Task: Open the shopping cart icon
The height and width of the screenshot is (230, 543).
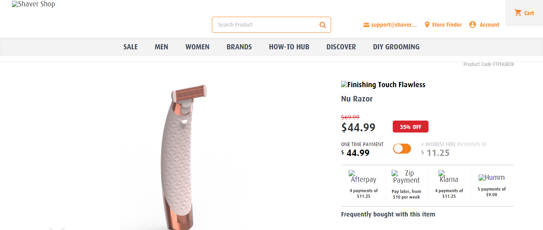Action: 518,13
